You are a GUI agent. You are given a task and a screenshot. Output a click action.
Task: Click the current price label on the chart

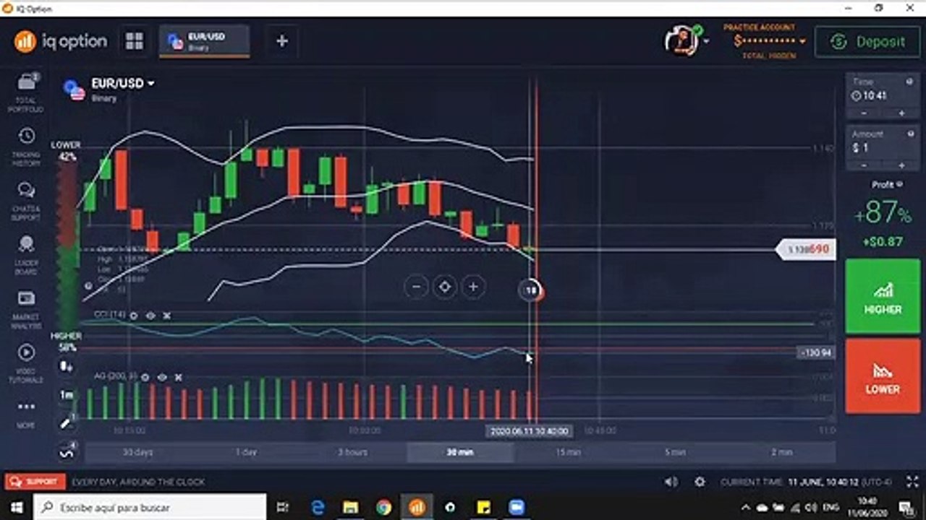pos(807,249)
